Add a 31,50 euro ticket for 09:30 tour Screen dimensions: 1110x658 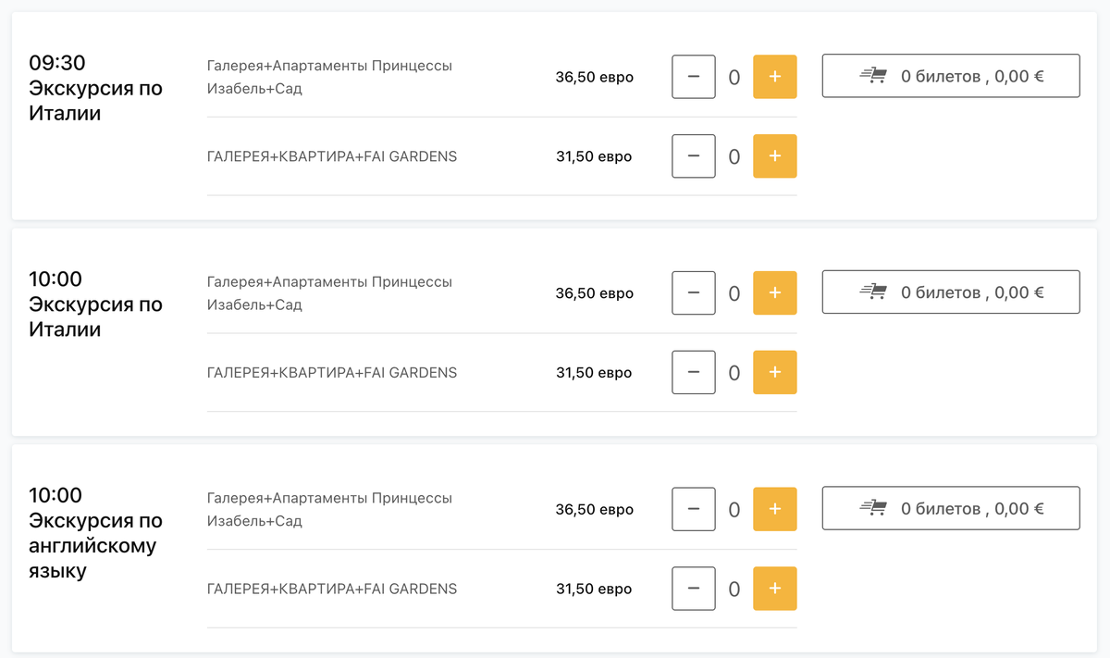[x=774, y=156]
